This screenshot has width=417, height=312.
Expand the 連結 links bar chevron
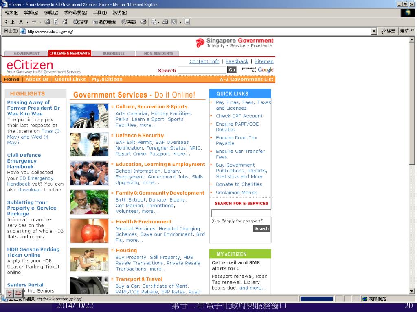coord(413,31)
